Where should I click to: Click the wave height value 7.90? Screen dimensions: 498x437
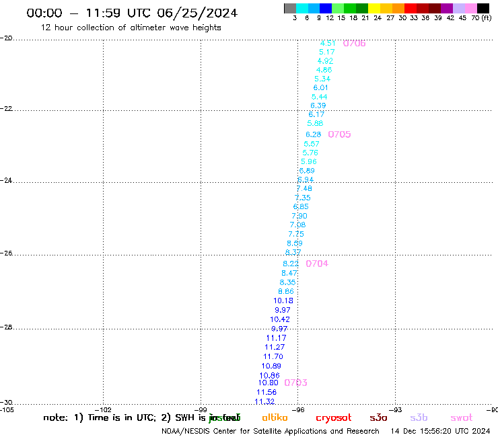coord(299,216)
